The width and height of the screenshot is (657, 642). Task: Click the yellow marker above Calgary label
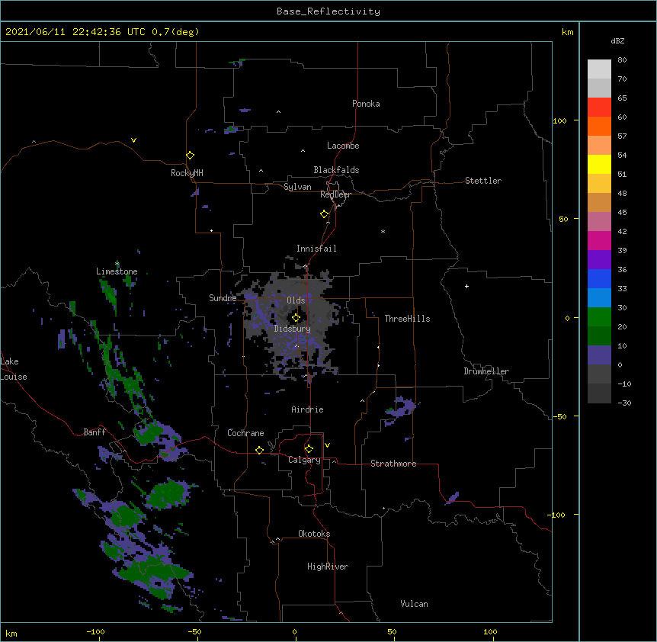point(309,449)
